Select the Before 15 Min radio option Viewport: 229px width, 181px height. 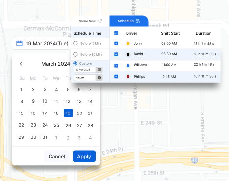pos(76,43)
